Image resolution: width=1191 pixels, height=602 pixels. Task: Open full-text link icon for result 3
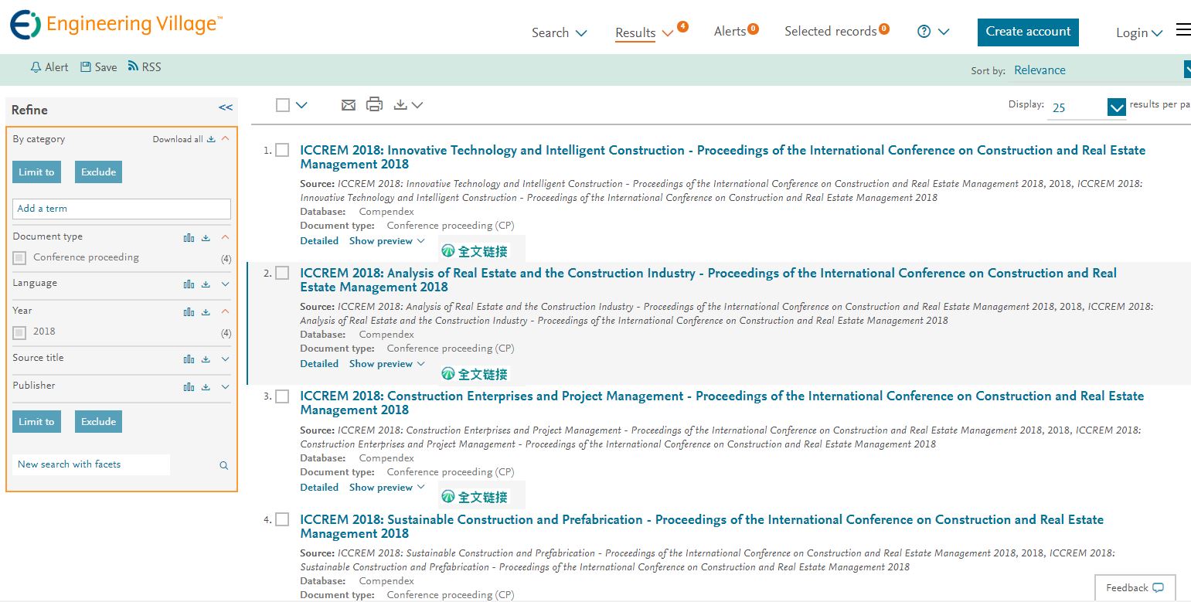[475, 497]
